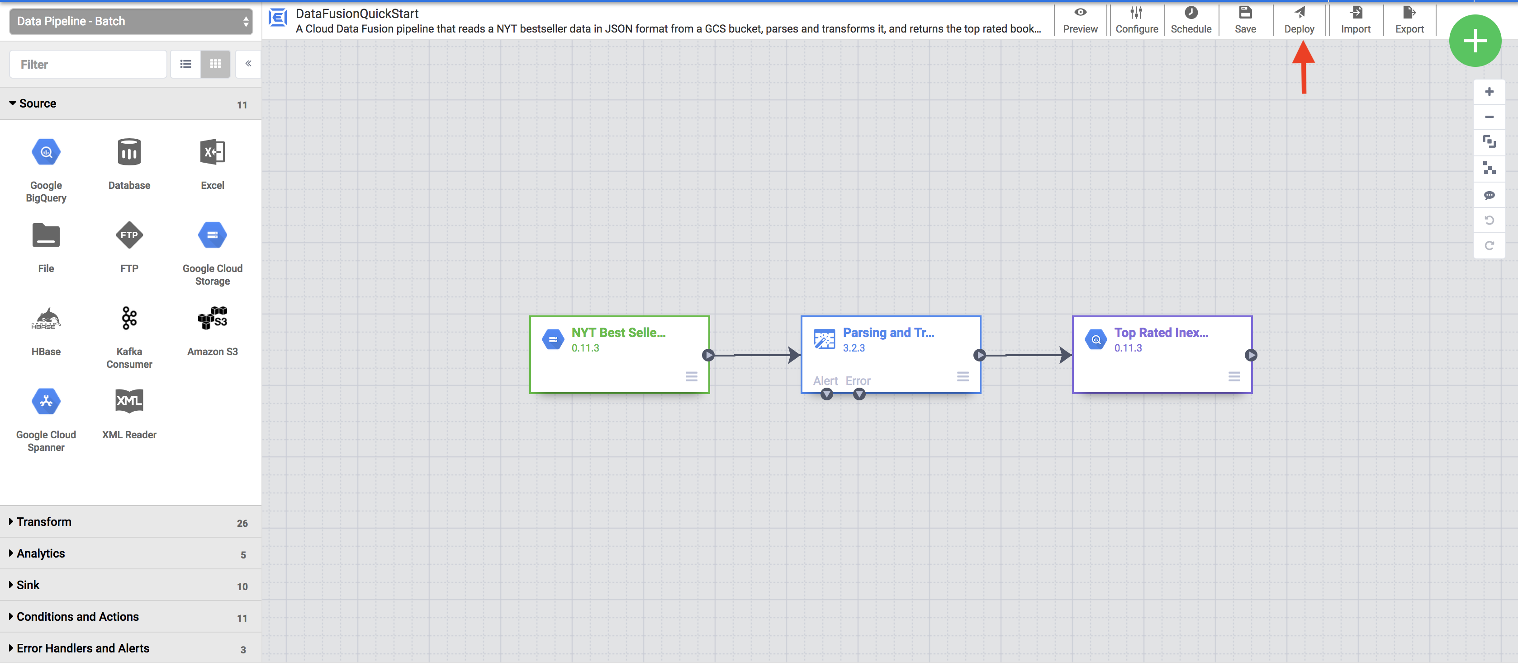The height and width of the screenshot is (666, 1518).
Task: Click the Top Rated Inex... sink node
Action: point(1162,354)
